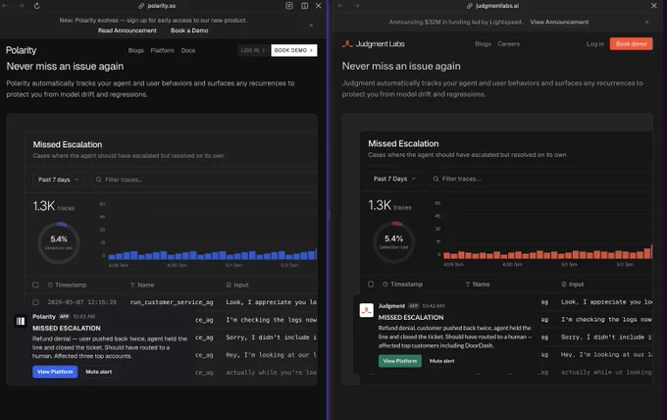Click Mute alert in the Judgment notification

click(x=441, y=361)
